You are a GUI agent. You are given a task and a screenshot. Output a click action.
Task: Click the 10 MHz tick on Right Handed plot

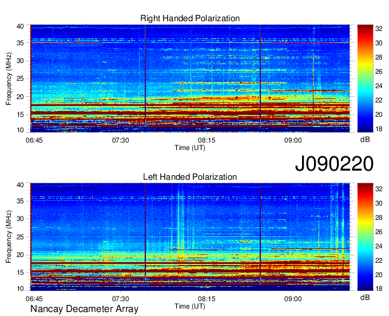[x=21, y=130]
